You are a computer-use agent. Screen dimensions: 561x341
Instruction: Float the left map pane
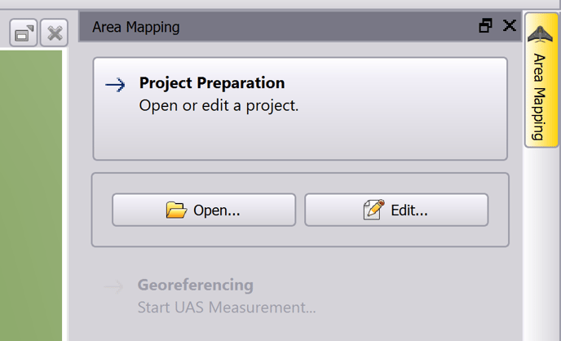pyautogui.click(x=24, y=34)
